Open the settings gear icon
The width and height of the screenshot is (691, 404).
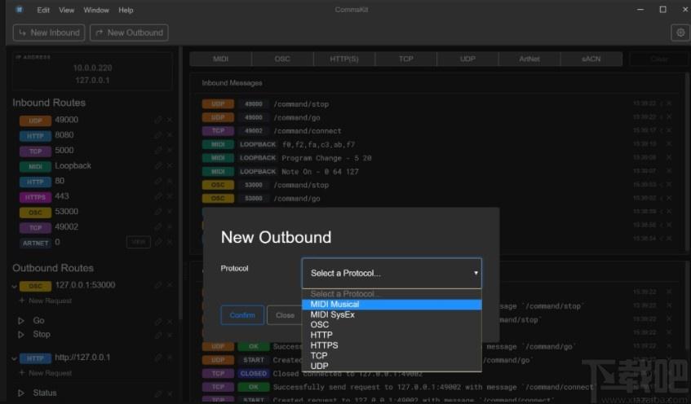(680, 33)
